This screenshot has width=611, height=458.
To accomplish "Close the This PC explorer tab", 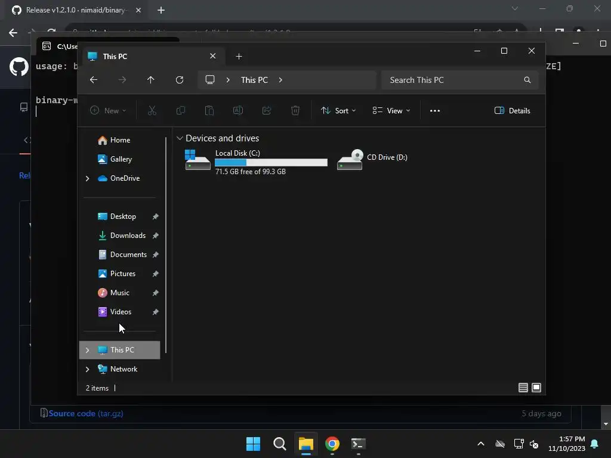I will point(213,56).
